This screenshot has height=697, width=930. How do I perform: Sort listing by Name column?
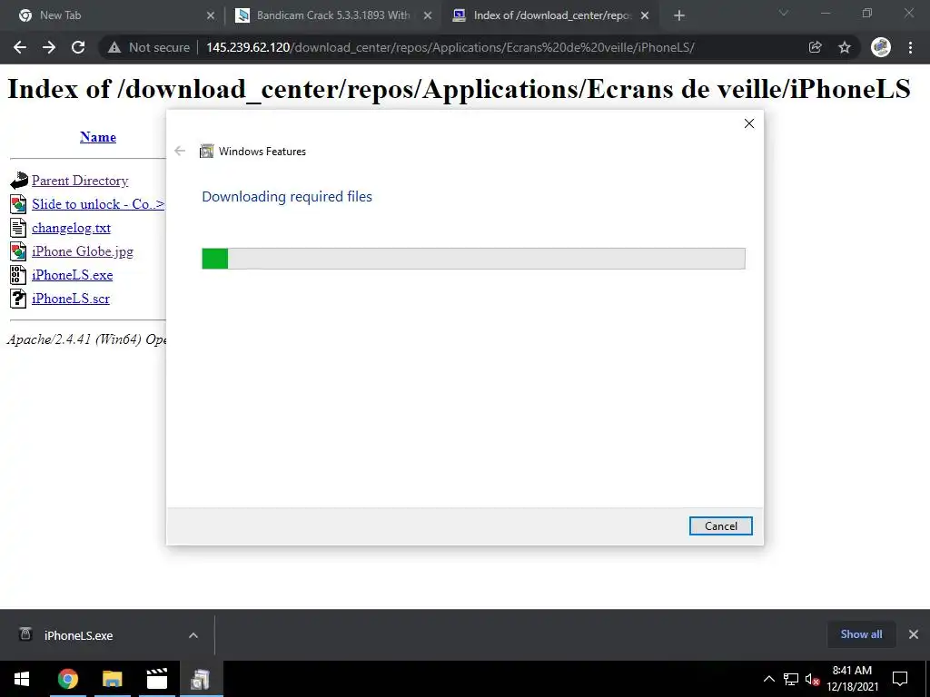pos(98,137)
